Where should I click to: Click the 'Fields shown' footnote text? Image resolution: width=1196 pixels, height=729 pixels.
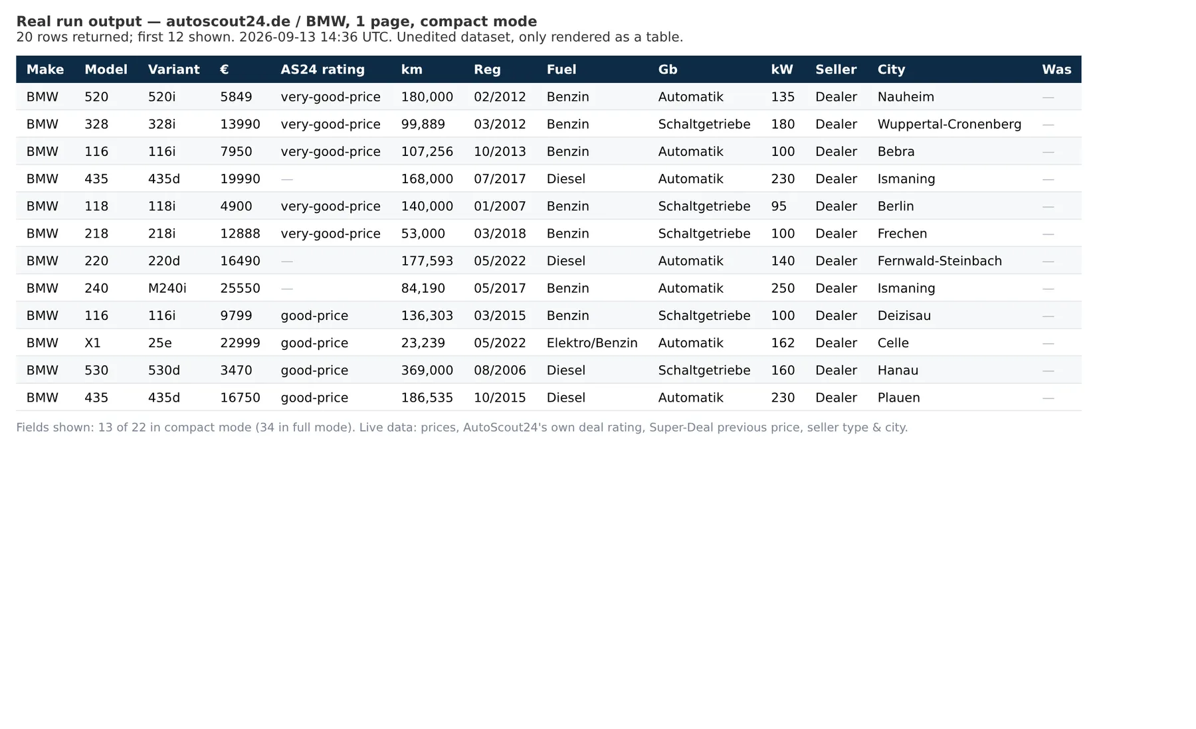coord(462,428)
